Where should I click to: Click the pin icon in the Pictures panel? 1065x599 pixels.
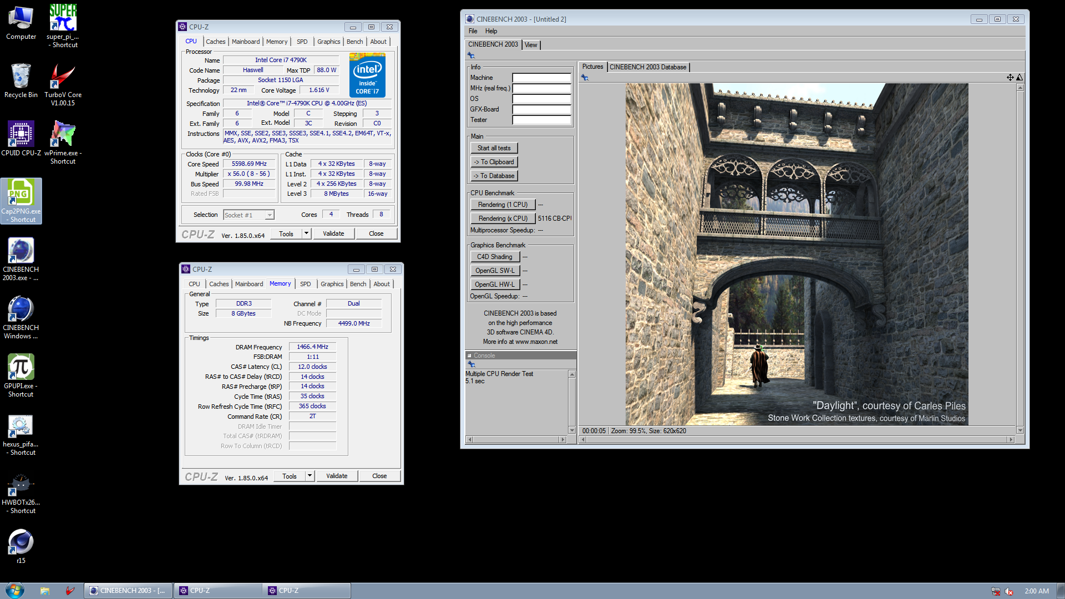pos(585,78)
